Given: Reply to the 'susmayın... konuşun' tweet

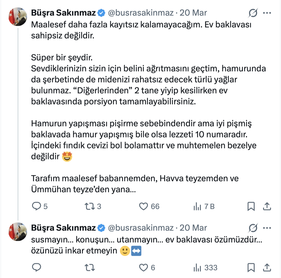Looking at the screenshot, I should click(36, 267).
